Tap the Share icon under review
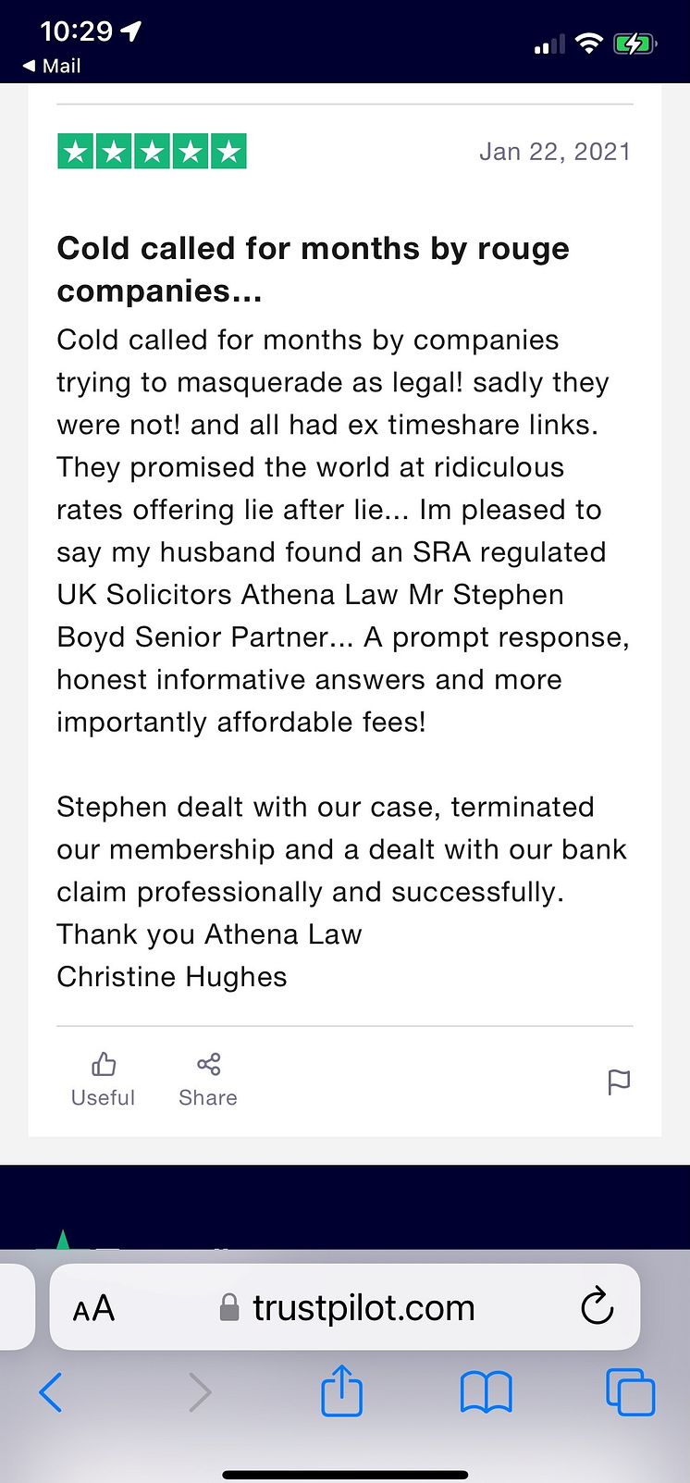Screen dimensions: 690x1483 tap(208, 1064)
